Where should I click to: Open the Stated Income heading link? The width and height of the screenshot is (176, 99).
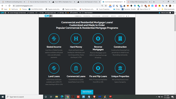54,47
